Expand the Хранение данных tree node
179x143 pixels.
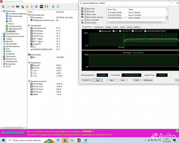point(1,46)
